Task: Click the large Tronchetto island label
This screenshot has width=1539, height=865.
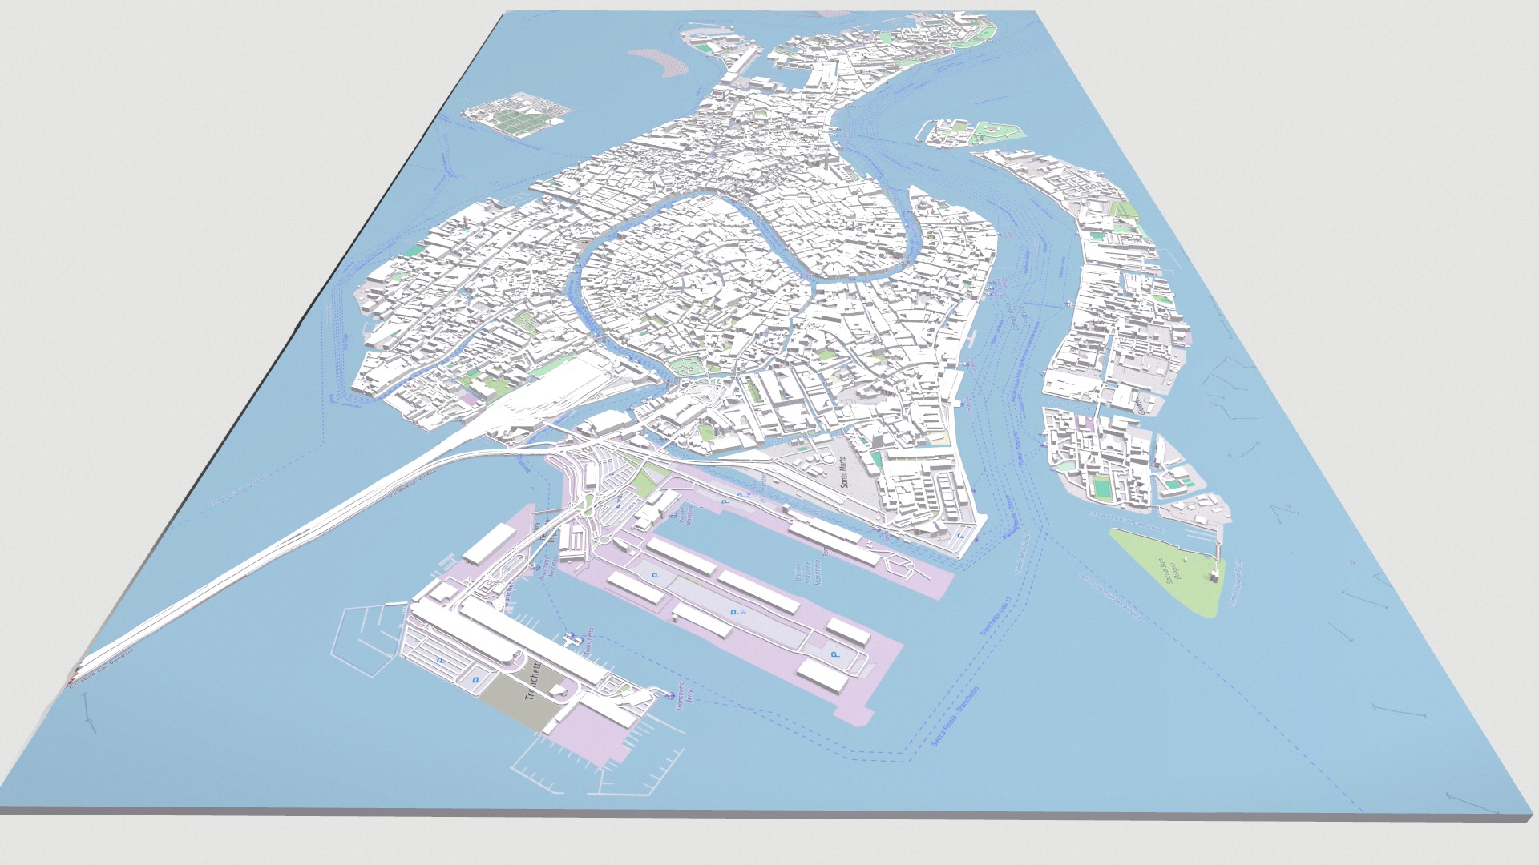Action: [x=533, y=681]
